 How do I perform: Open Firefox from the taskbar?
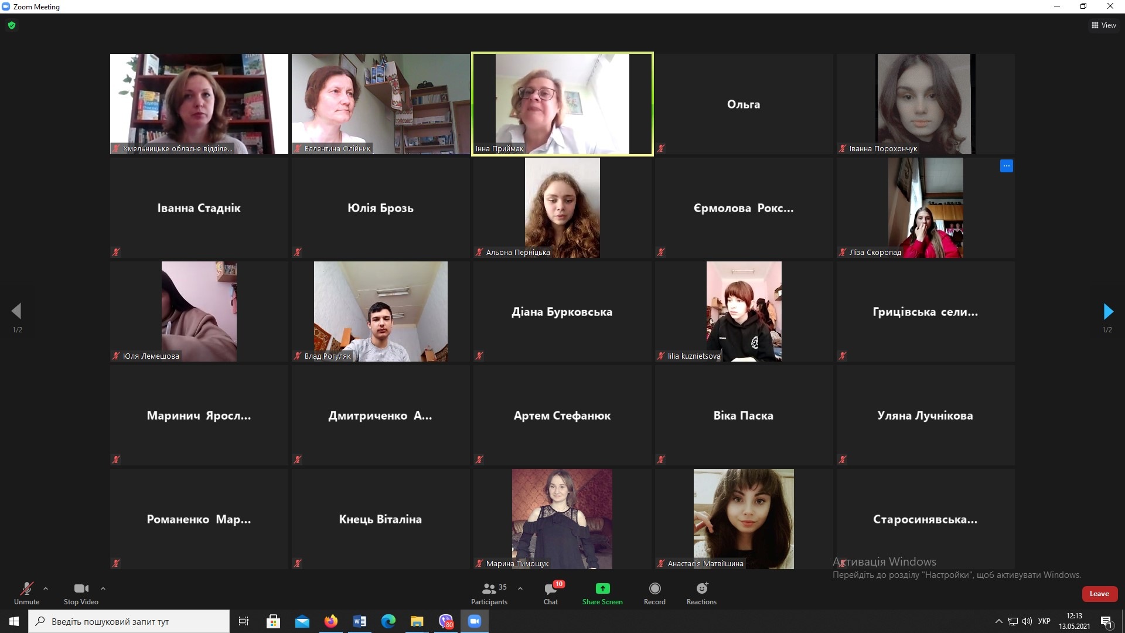[330, 621]
